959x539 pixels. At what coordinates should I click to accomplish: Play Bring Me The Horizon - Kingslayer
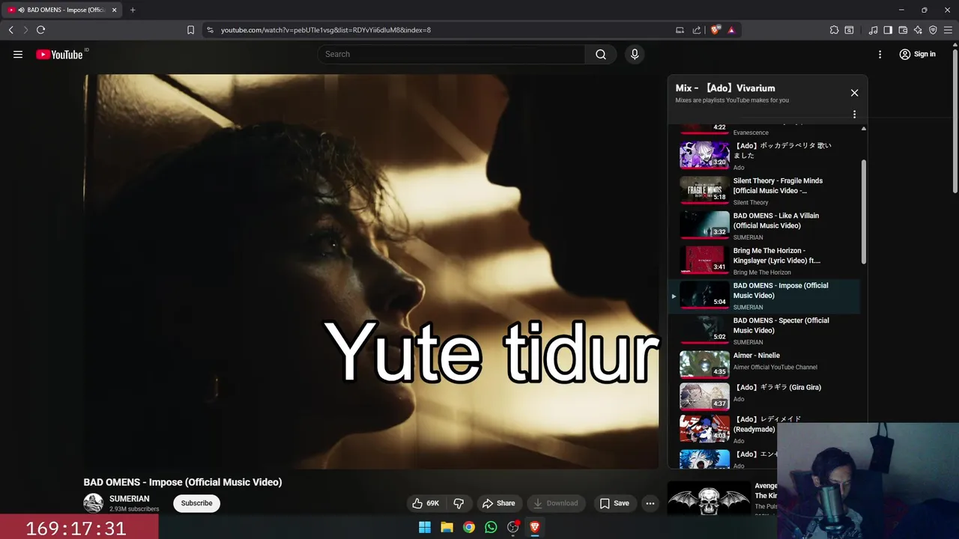(763, 261)
